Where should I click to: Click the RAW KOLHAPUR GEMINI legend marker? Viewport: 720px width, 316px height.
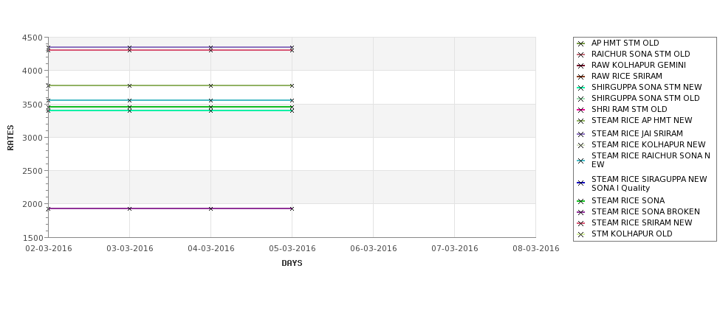[x=581, y=66]
